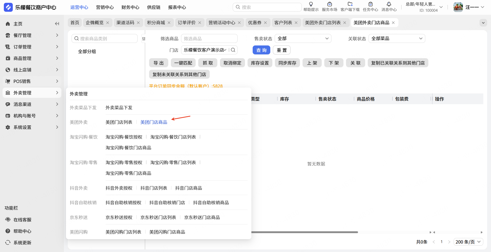Expand the 关联状态 dropdown
The width and height of the screenshot is (491, 252).
pos(397,39)
